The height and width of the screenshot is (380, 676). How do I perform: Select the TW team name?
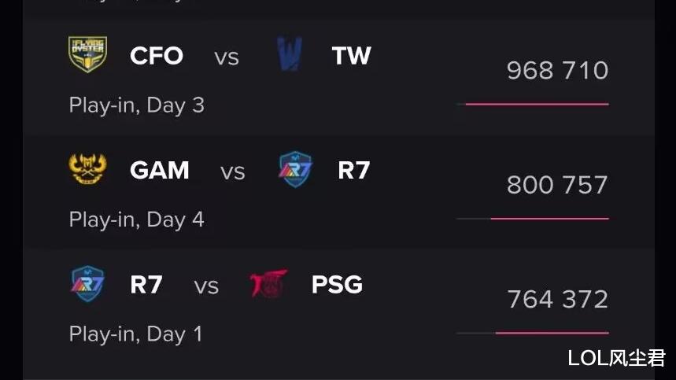tap(351, 56)
